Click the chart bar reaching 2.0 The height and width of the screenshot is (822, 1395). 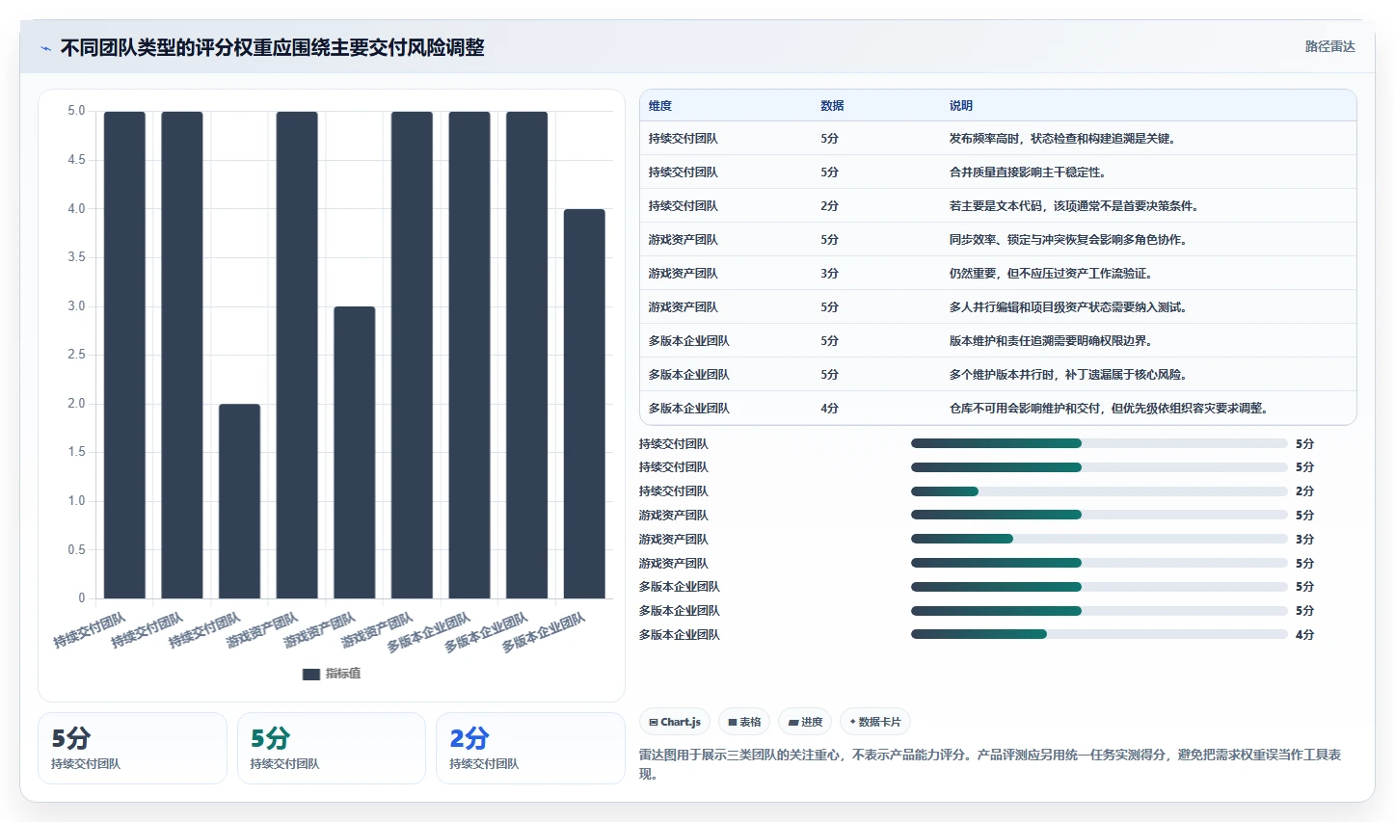pyautogui.click(x=239, y=501)
